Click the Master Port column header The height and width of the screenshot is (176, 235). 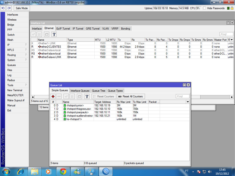(x=221, y=40)
